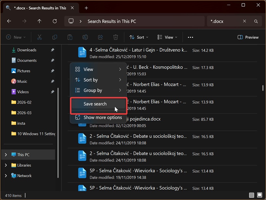266x200 pixels.
Task: Click the Share icon in toolbar
Action: click(x=100, y=37)
